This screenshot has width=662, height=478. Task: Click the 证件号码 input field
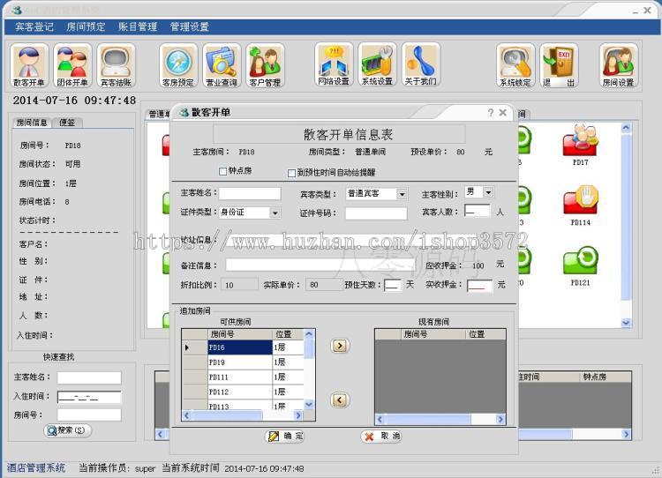pos(376,213)
